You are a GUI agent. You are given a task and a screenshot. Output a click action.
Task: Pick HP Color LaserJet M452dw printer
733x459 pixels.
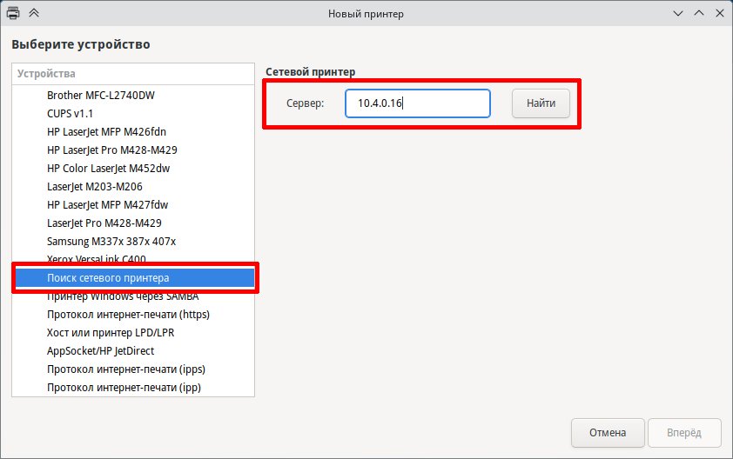coord(108,168)
